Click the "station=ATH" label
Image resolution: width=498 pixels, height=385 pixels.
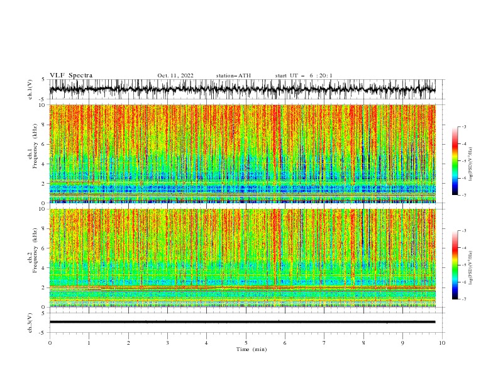coord(233,75)
